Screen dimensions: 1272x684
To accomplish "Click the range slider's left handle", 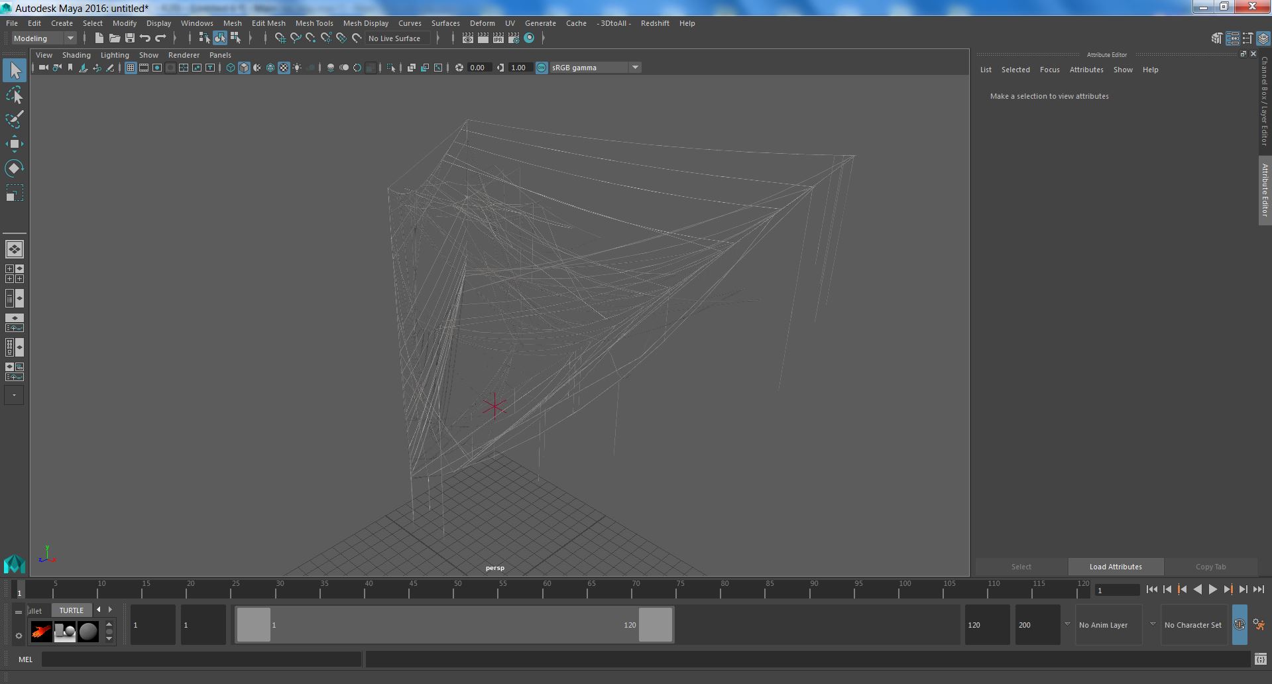I will click(x=254, y=624).
